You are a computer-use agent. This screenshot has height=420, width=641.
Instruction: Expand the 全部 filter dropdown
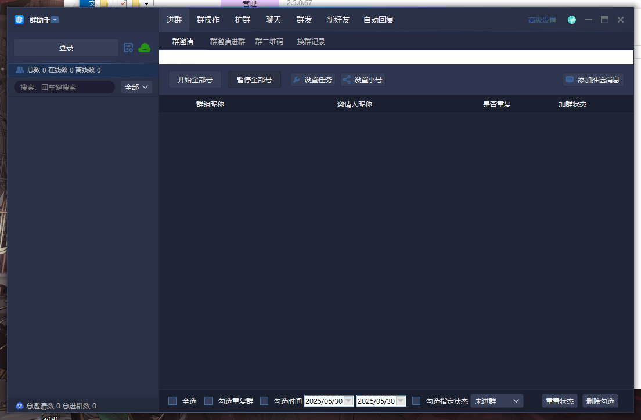pos(136,87)
